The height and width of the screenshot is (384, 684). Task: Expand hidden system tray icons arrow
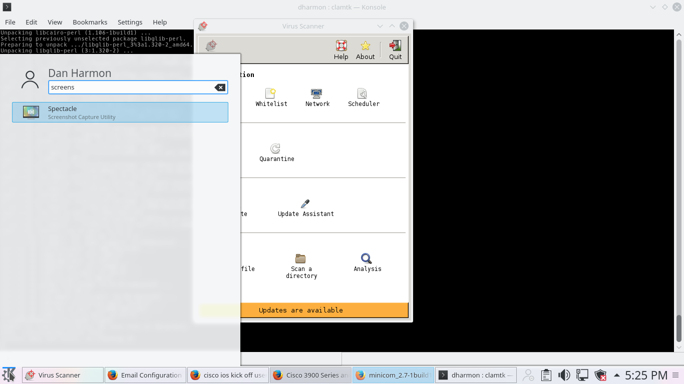[x=616, y=375]
